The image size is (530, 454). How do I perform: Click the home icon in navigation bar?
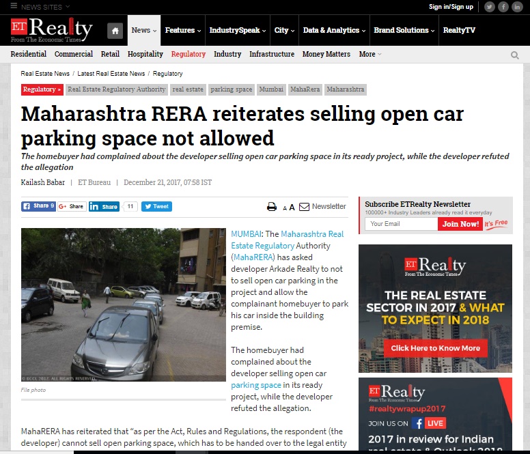(x=115, y=31)
